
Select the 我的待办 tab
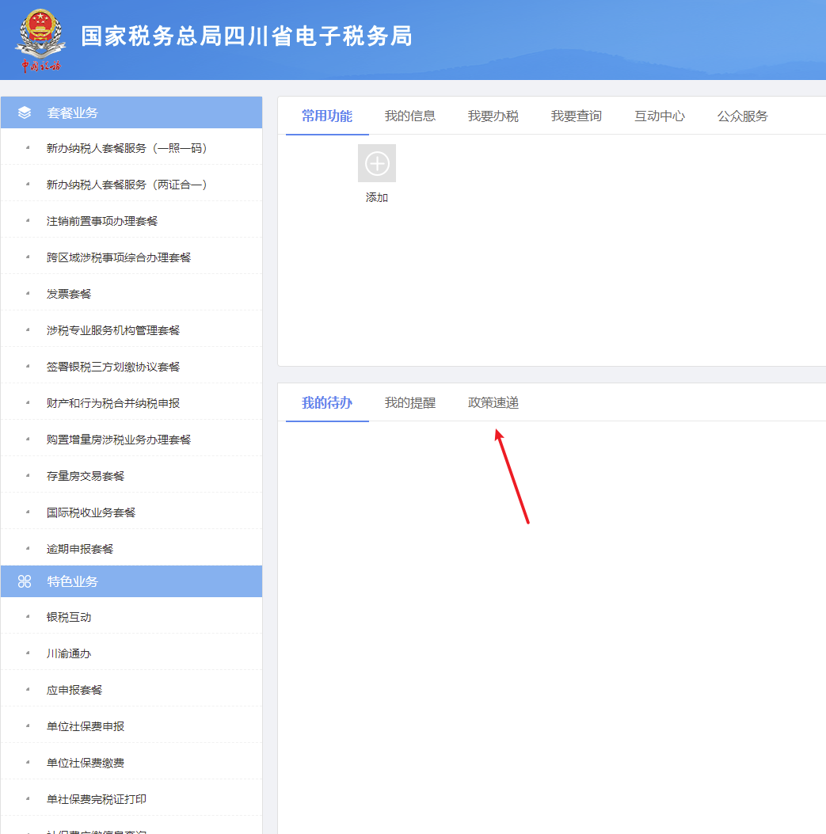327,402
